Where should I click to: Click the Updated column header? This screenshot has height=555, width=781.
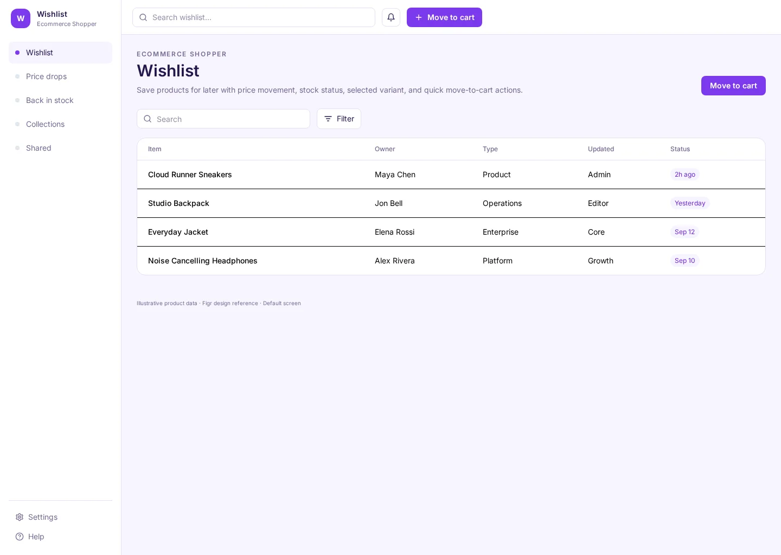click(601, 149)
